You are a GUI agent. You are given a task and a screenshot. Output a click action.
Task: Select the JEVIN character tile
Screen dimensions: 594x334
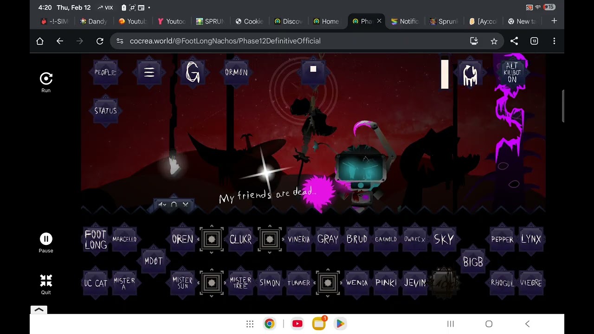(x=414, y=283)
